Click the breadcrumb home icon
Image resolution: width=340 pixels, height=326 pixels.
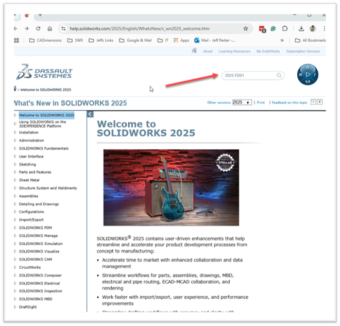(15, 89)
